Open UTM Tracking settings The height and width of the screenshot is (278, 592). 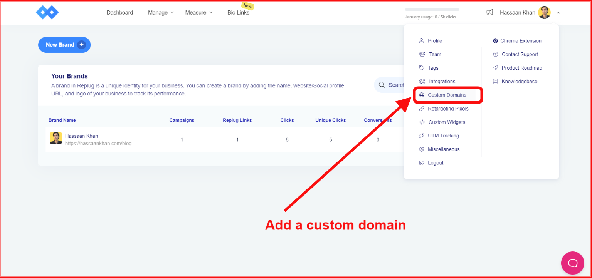point(444,136)
